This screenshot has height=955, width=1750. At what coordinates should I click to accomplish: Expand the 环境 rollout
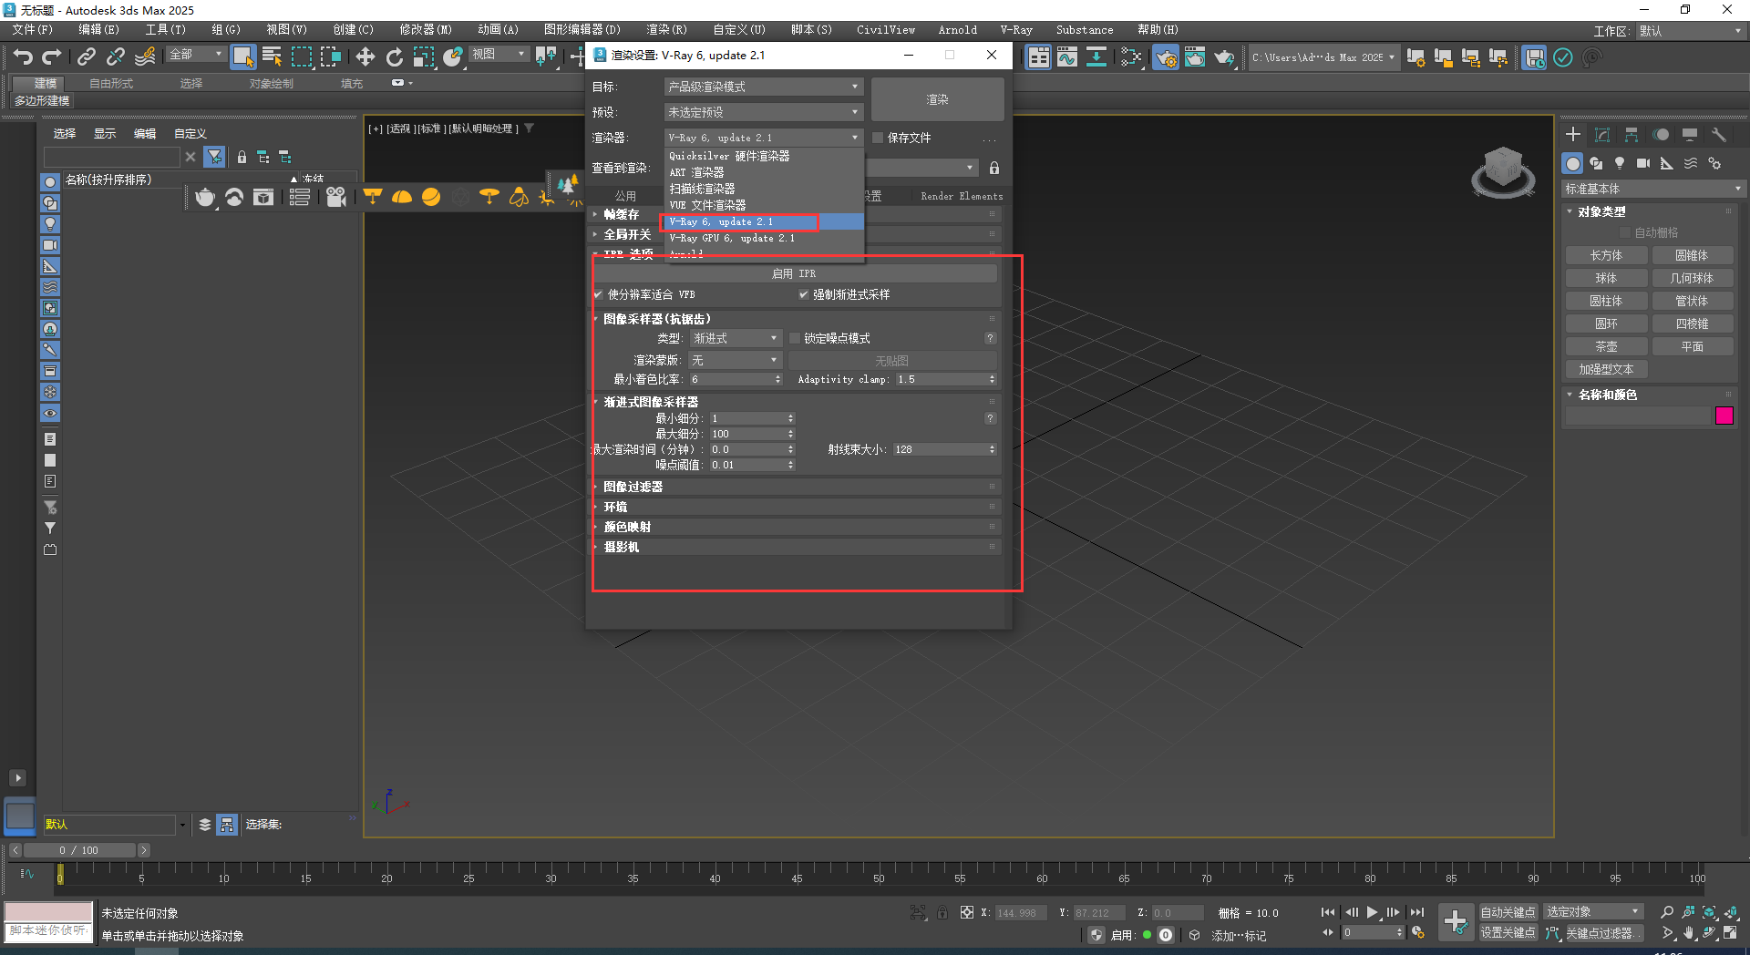615,507
